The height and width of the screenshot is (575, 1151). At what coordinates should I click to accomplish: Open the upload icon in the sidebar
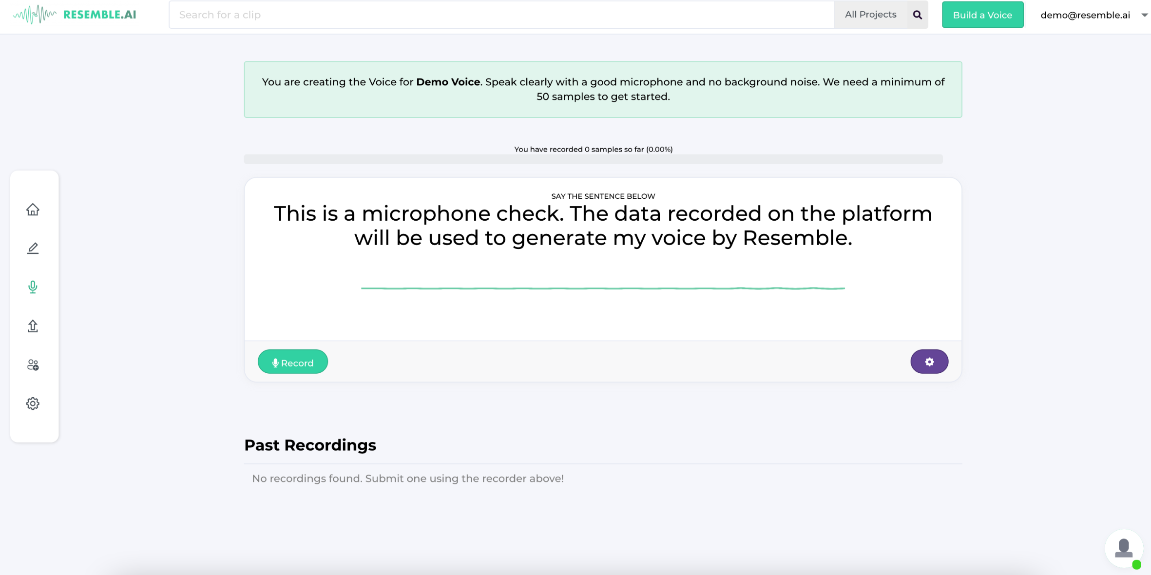point(33,326)
